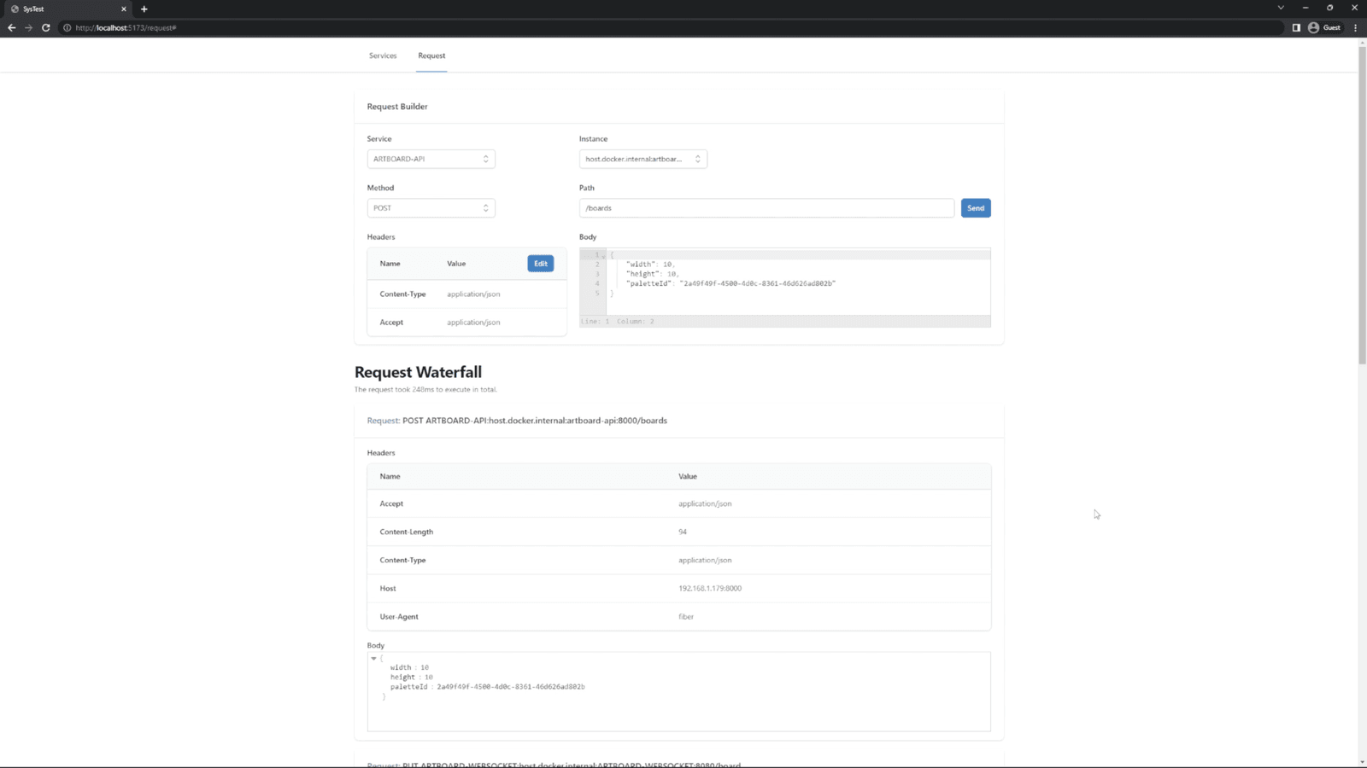Edit headers with the Edit button
Viewport: 1367px width, 768px height.
click(x=540, y=263)
